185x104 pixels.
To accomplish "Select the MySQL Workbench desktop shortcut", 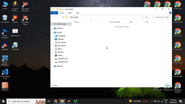I will click(5, 60).
